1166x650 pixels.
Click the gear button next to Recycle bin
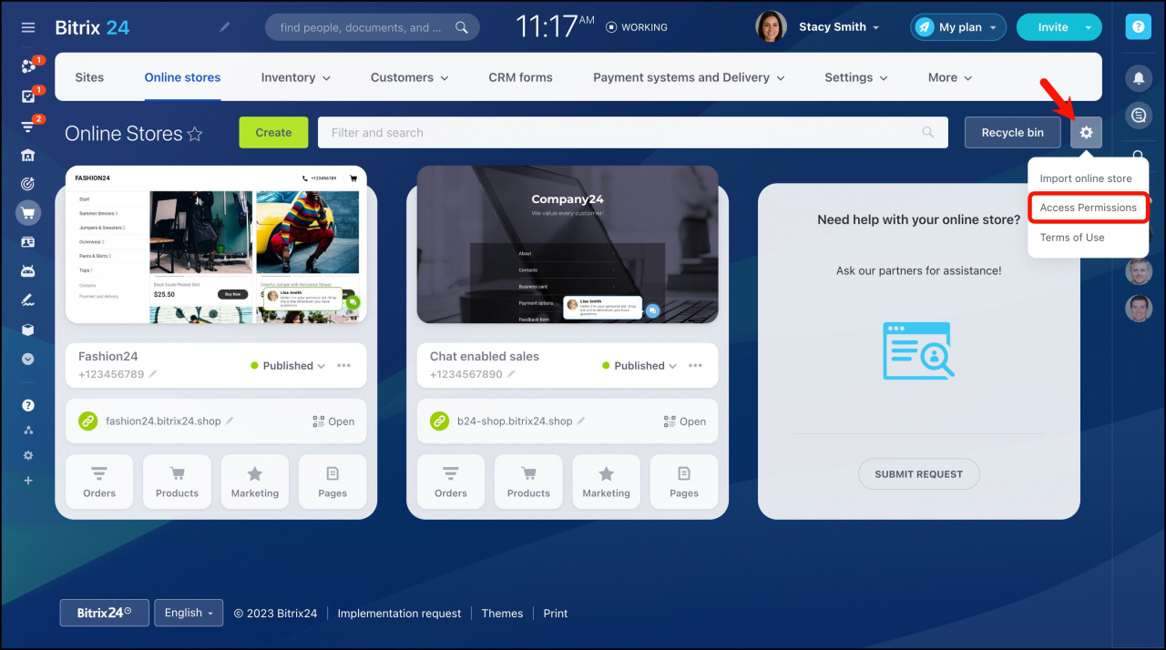[1086, 133]
